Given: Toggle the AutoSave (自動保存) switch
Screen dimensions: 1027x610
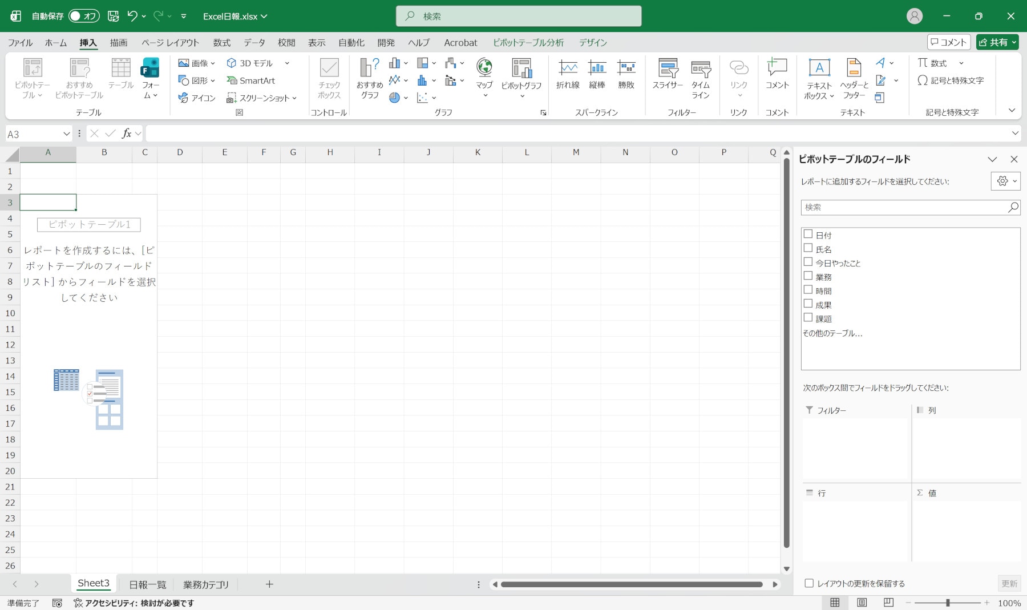Looking at the screenshot, I should coord(84,16).
